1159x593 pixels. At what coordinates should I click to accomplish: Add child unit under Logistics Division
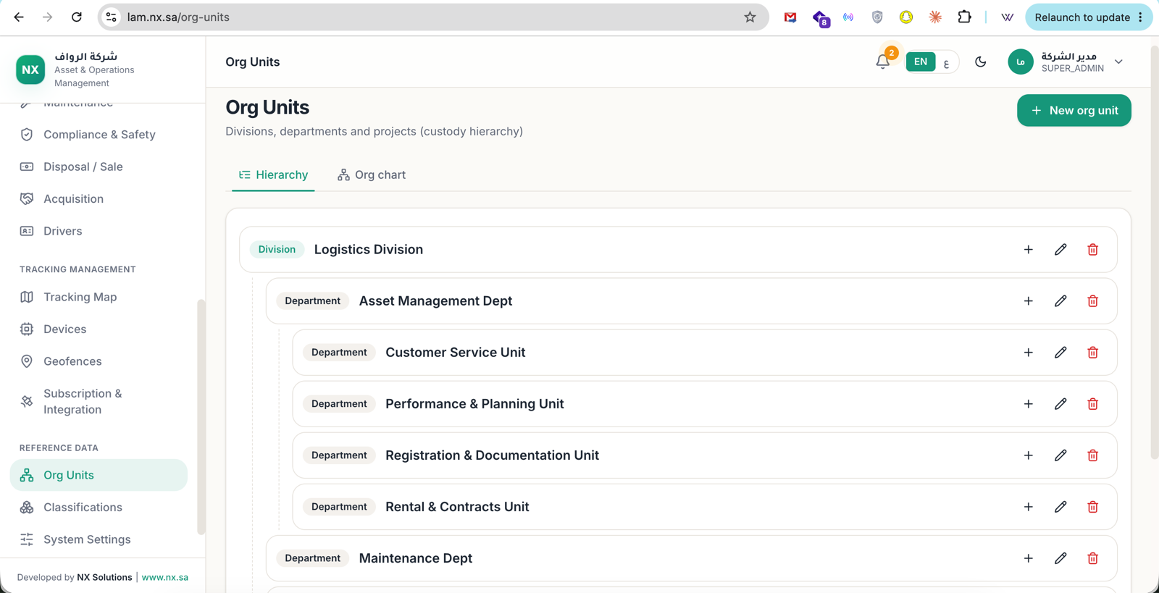tap(1028, 250)
